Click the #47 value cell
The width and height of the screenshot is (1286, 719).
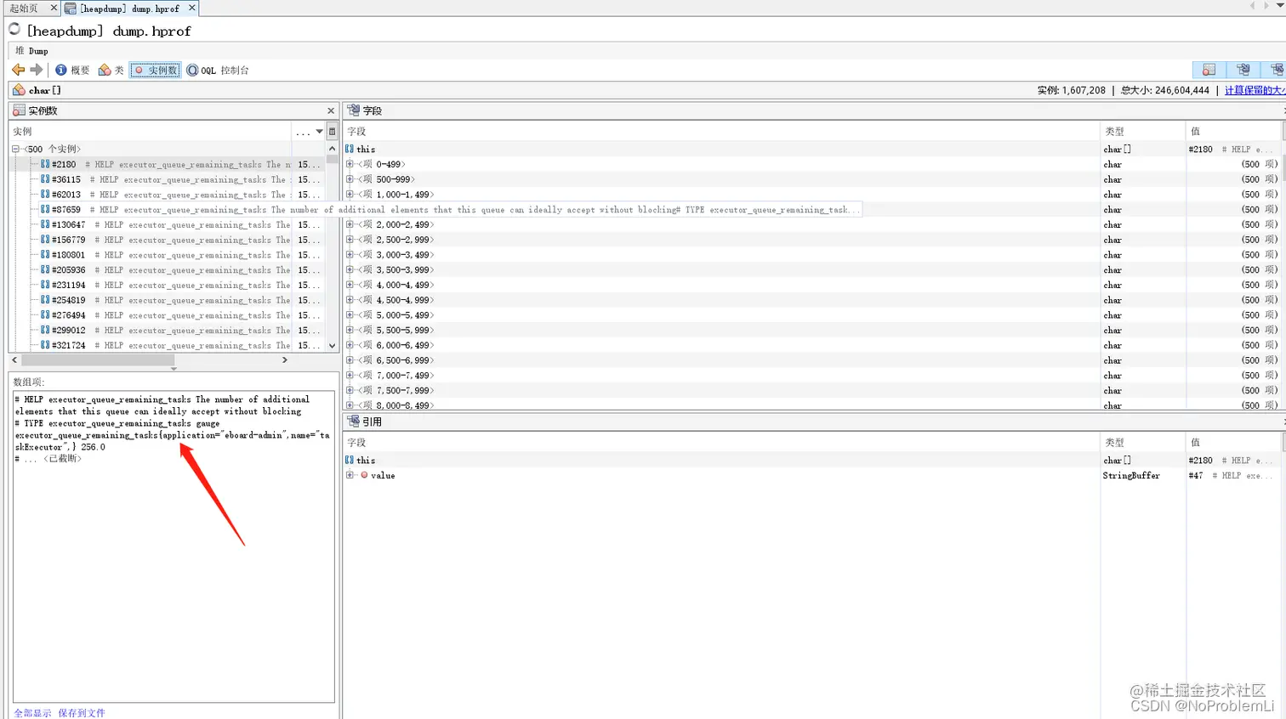[x=1232, y=475]
